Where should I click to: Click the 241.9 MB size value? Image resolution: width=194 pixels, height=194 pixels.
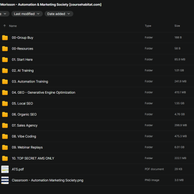point(180,81)
